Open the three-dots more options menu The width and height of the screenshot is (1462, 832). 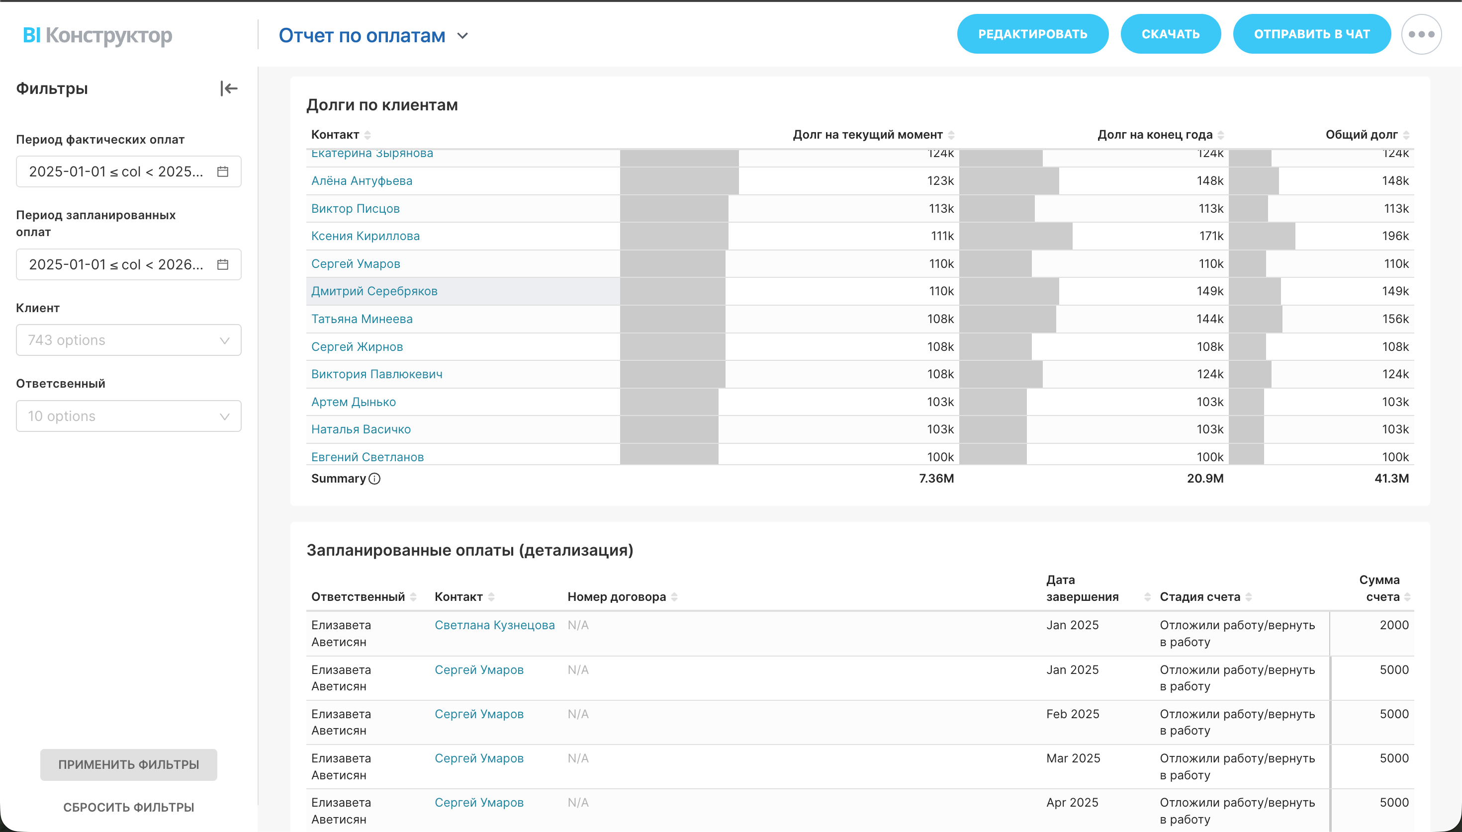point(1421,34)
